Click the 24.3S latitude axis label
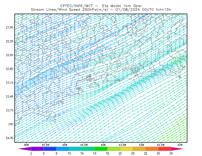 10,138
